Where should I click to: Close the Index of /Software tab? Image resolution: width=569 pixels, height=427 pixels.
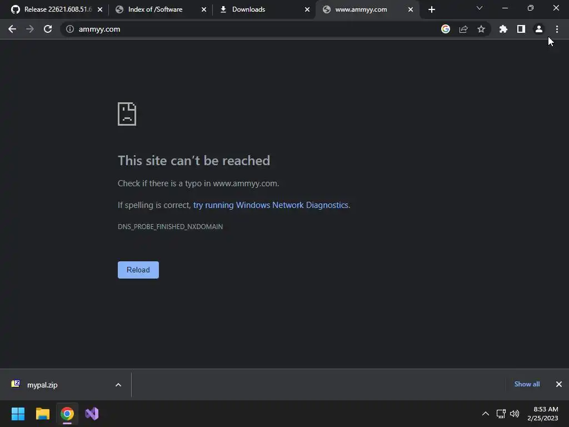click(204, 9)
